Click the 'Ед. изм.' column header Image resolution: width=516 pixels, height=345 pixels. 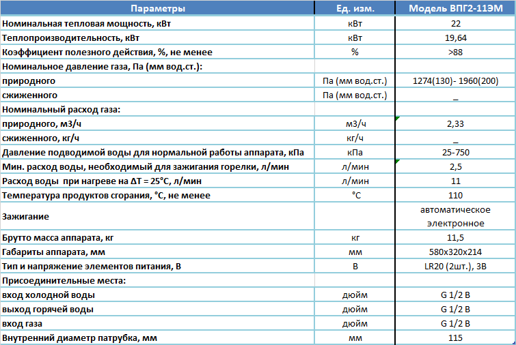click(355, 8)
